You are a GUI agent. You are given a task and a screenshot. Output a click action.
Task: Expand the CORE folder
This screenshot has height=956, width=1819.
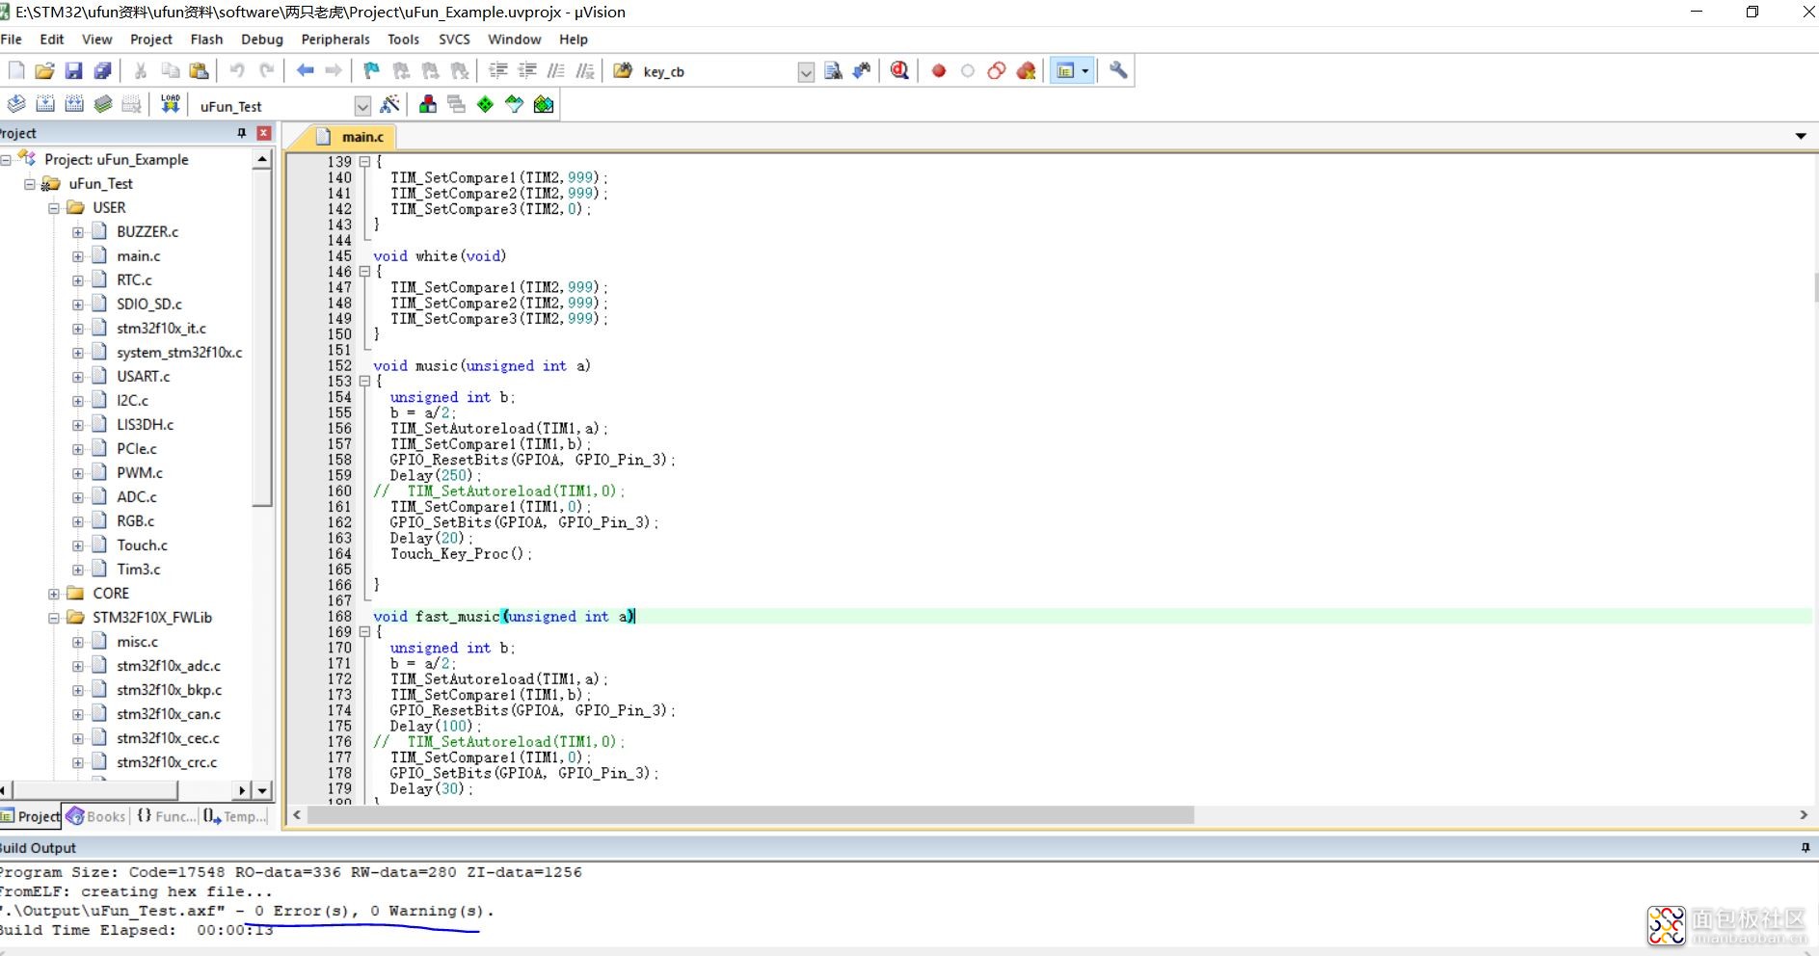(54, 594)
